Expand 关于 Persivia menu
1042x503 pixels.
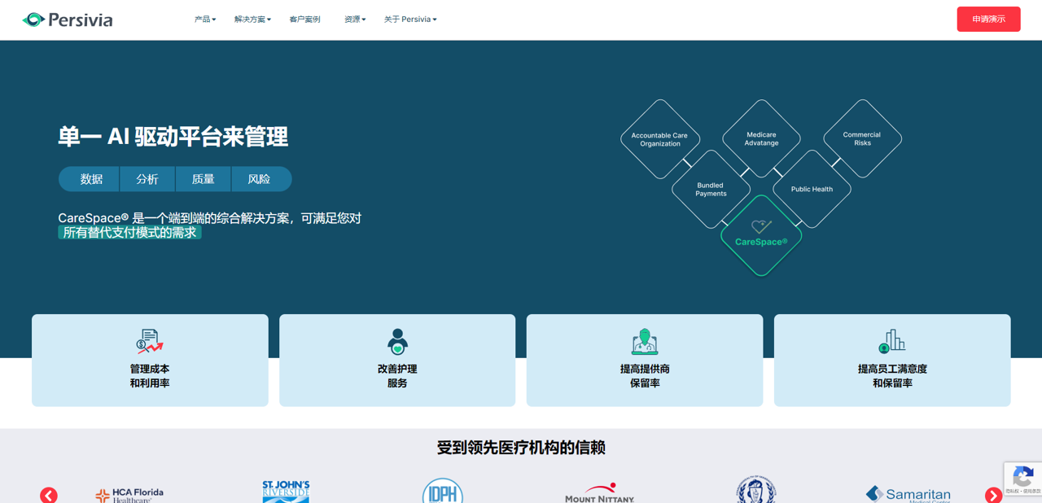[410, 20]
